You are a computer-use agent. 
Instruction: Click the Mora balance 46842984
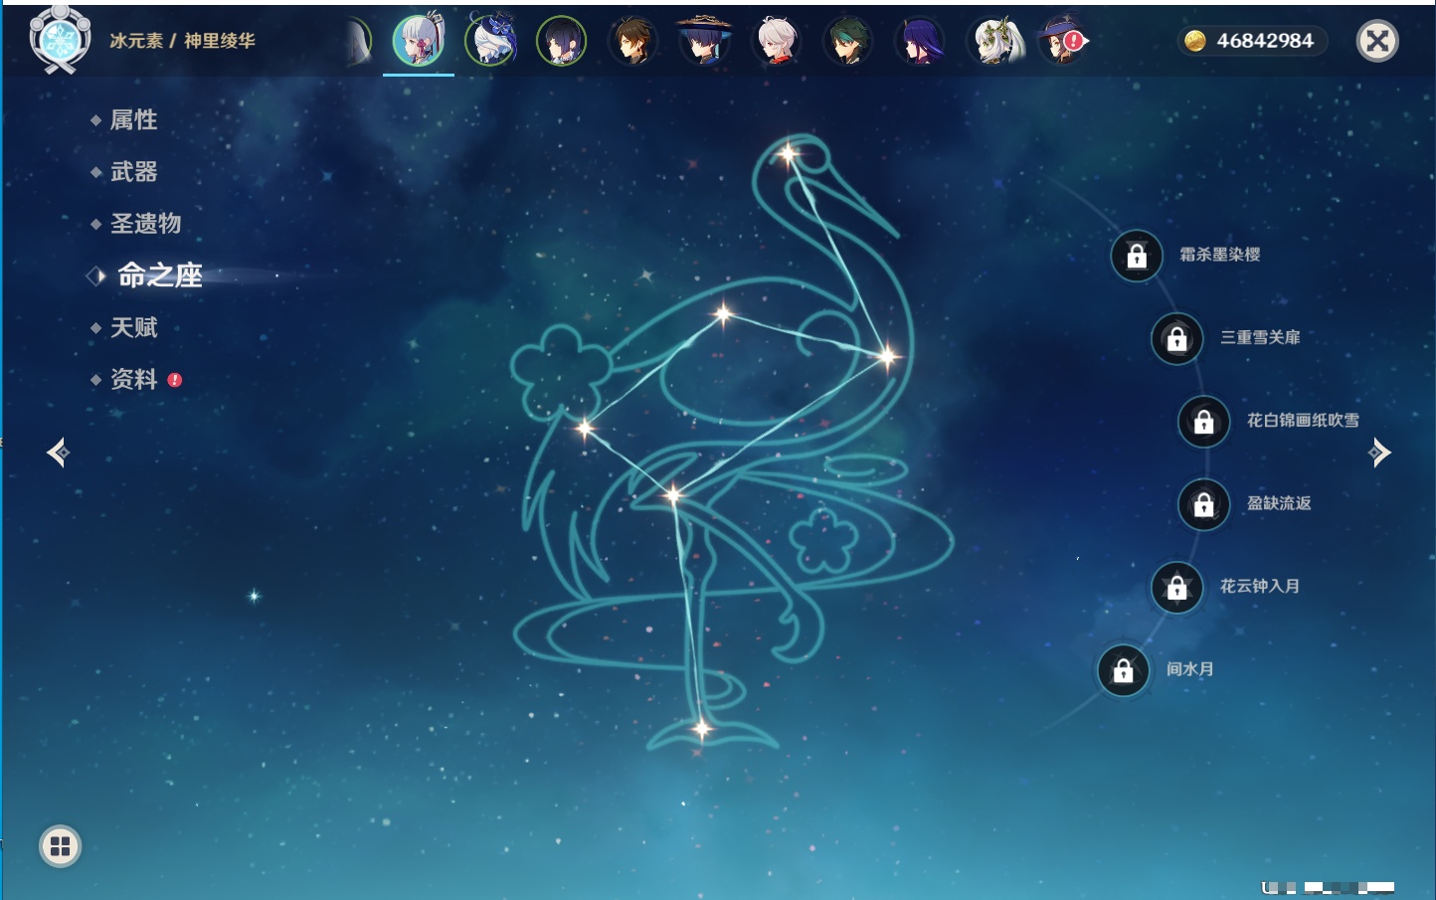[1265, 41]
